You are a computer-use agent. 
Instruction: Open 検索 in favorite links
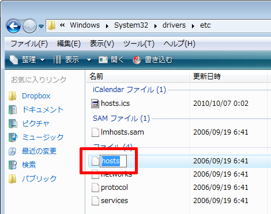tap(29, 165)
